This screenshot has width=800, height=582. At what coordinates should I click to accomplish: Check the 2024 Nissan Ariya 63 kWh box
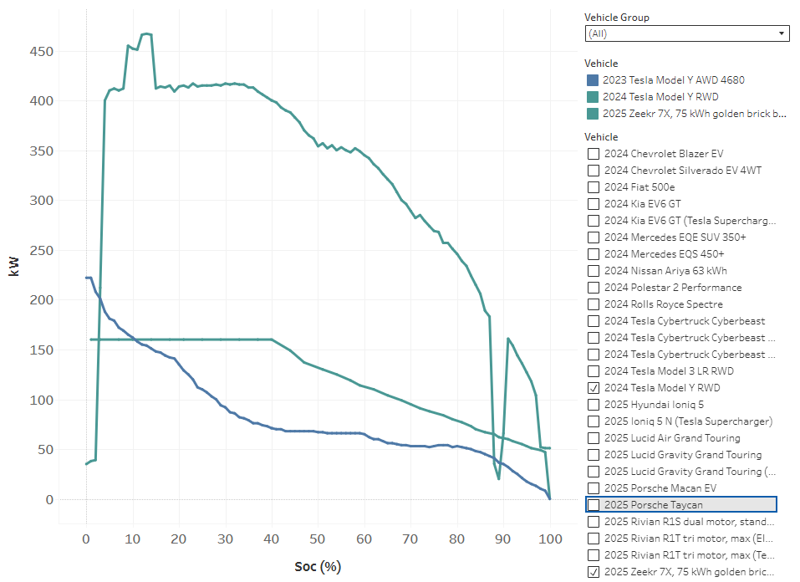click(594, 271)
